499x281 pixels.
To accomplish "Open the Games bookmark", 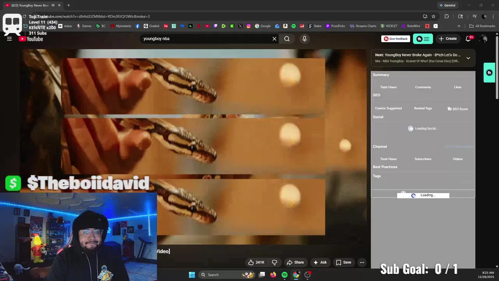I will tap(84, 26).
